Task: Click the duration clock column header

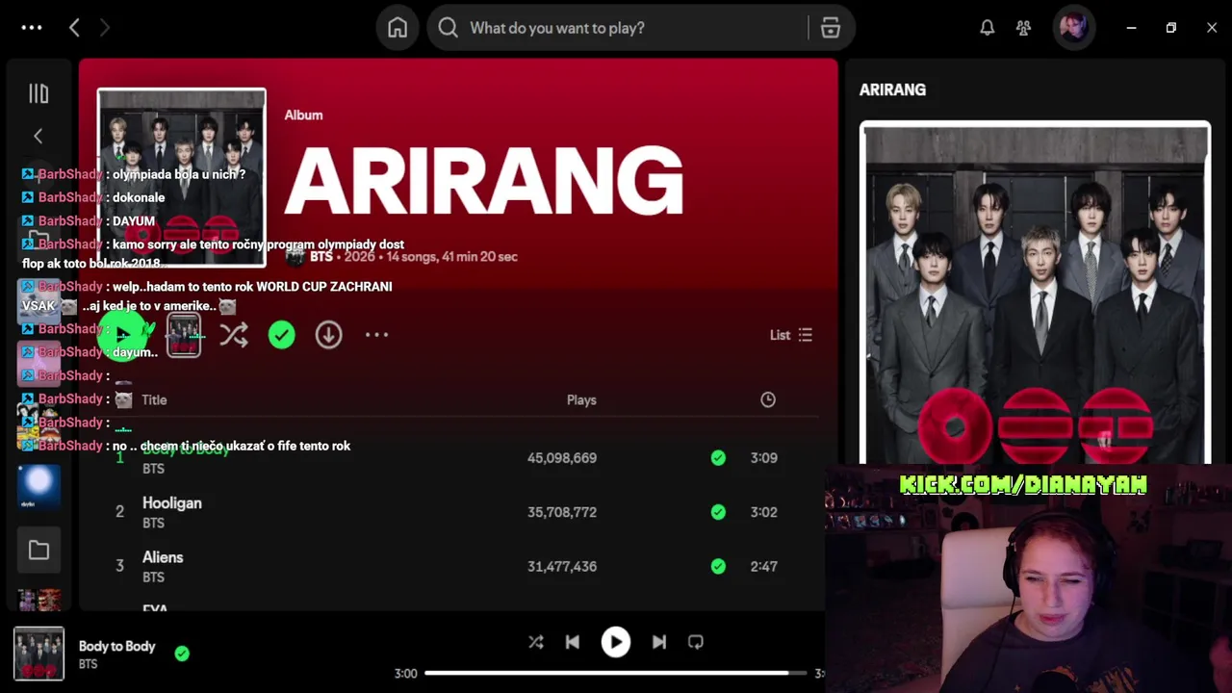Action: click(768, 399)
